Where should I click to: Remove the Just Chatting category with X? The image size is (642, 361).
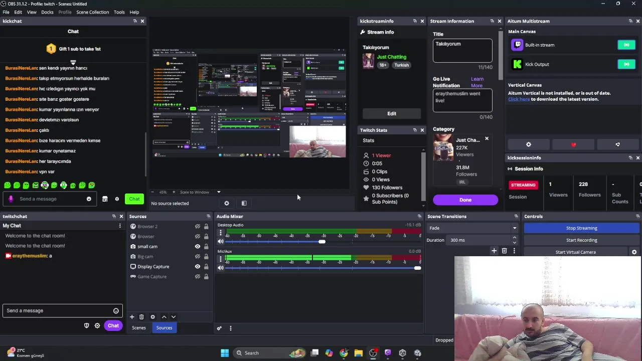tap(487, 138)
